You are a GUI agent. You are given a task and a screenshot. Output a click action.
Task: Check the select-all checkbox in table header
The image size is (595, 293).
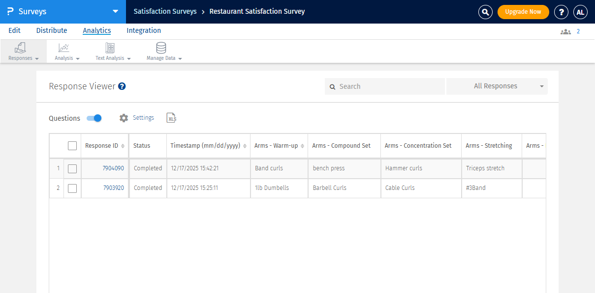72,145
